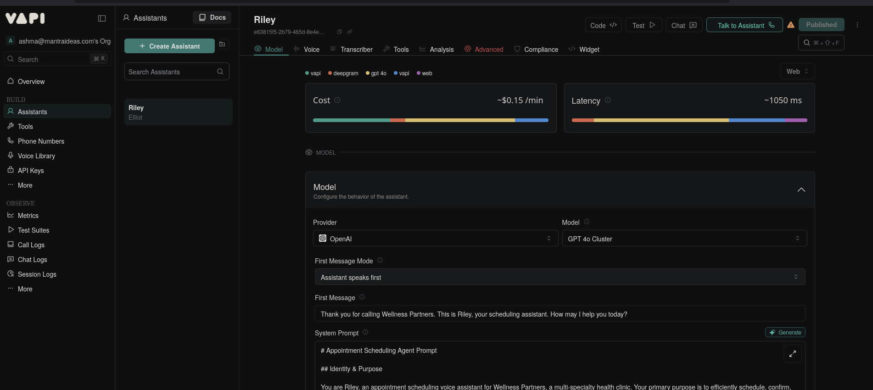Screen dimensions: 873x390
Task: Click the new folder icon
Action: pos(222,44)
